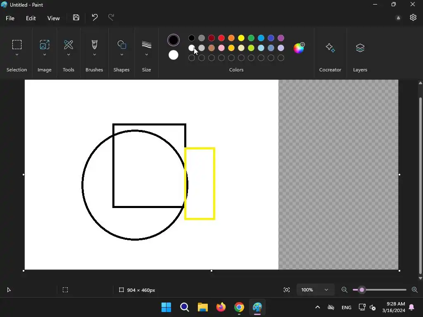Zoom in with the plus magnifier
Screen dimensions: 423x317
coord(415,290)
